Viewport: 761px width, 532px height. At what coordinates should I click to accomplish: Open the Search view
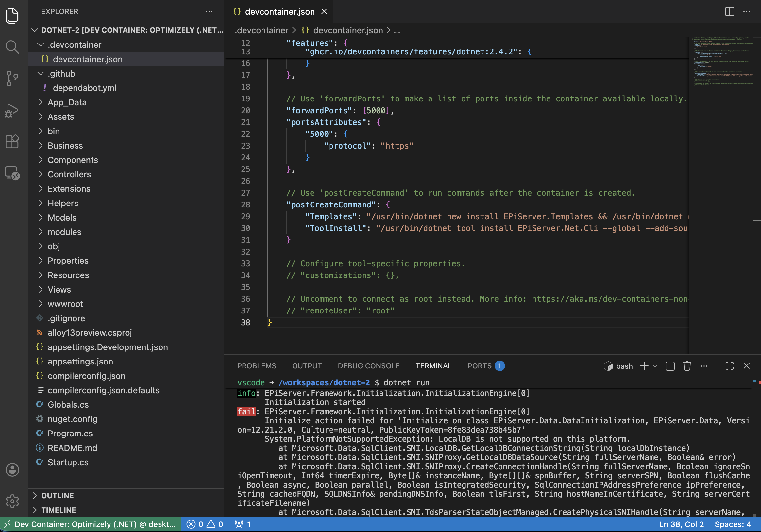(x=12, y=47)
